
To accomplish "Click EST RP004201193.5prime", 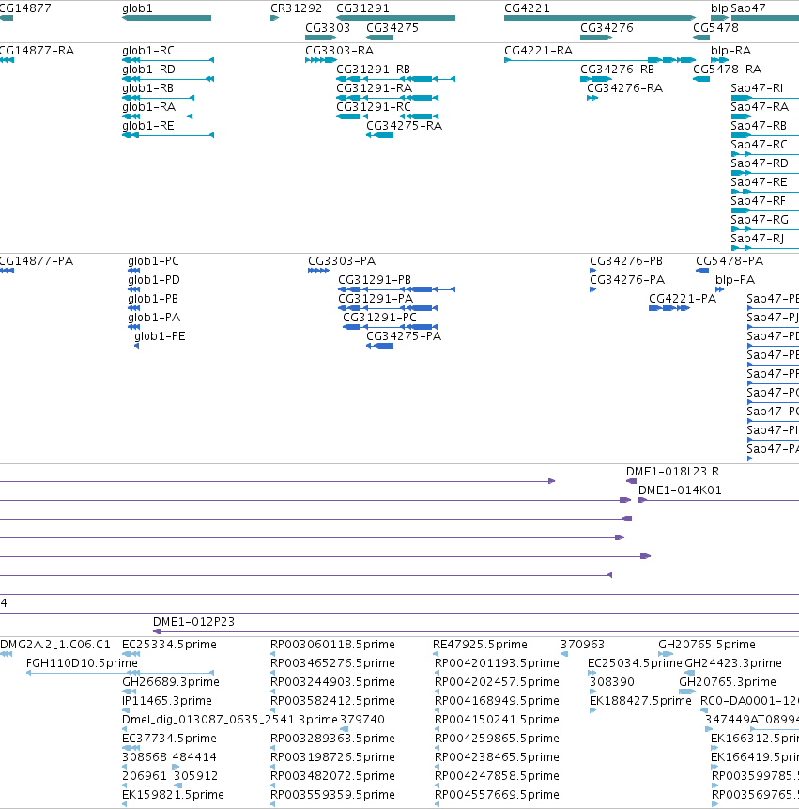I will point(497,663).
